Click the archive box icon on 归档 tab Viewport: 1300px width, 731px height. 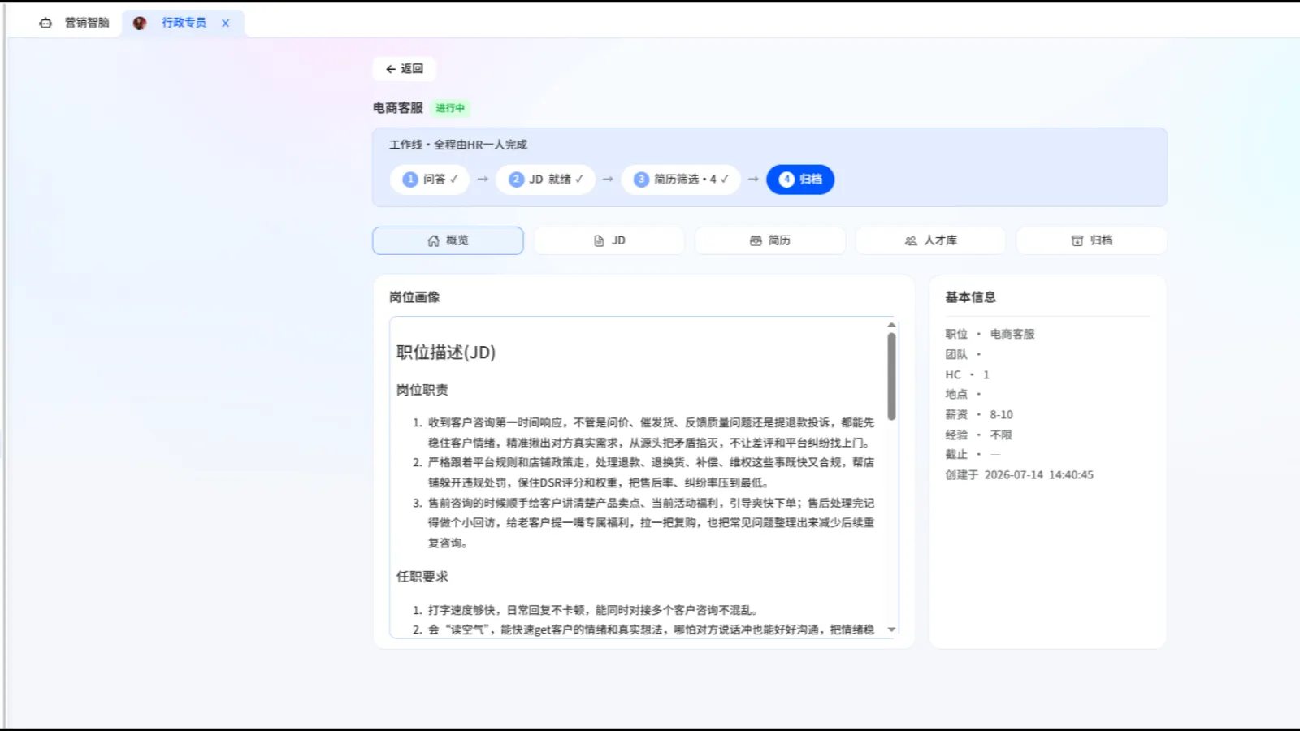1077,240
